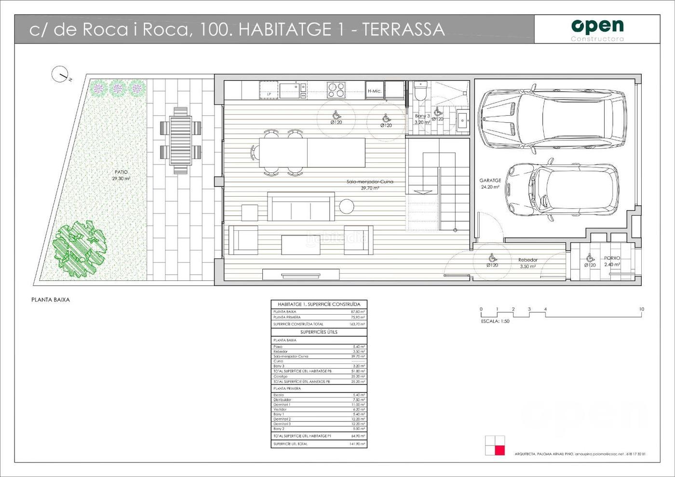Click the Open Constructora logo
The image size is (675, 477).
pos(597,30)
